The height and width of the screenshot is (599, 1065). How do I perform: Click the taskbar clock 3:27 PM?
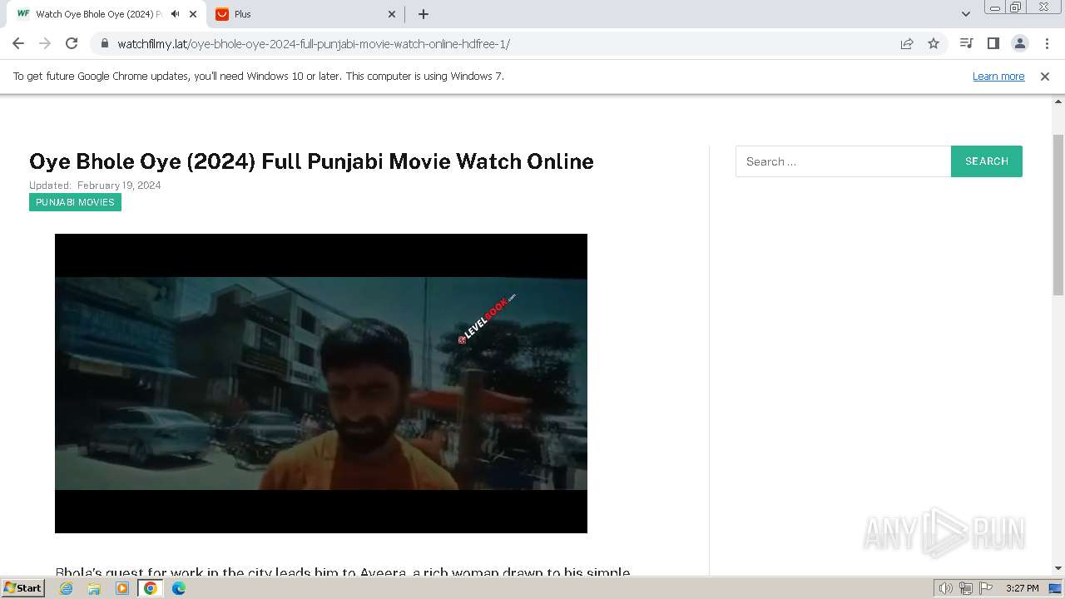click(1022, 588)
